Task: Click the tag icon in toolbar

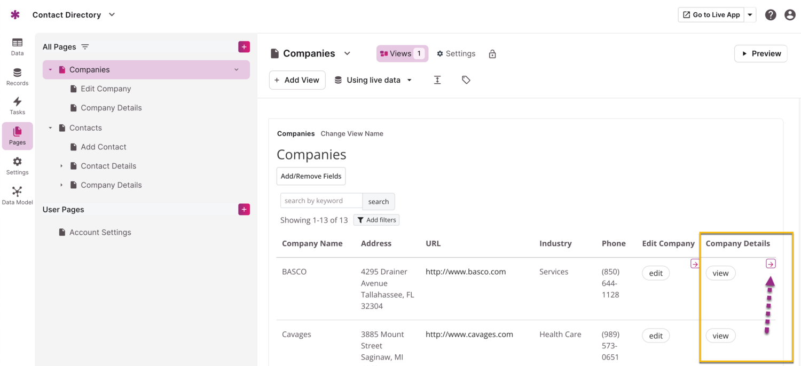Action: click(466, 80)
